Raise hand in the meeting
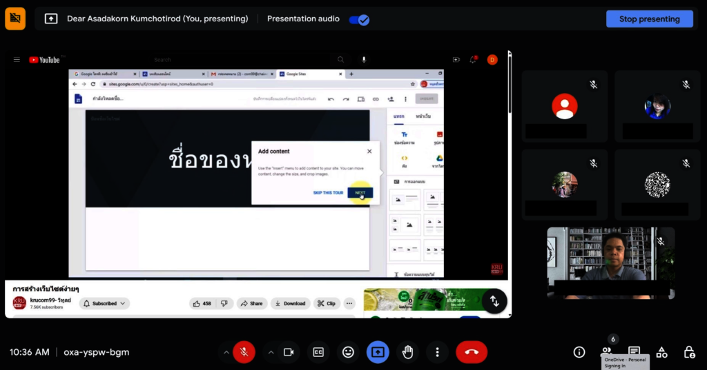Screen dimensions: 707x370 pos(407,352)
